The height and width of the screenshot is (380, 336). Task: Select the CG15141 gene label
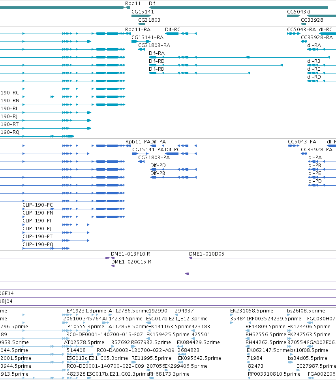pos(143,11)
